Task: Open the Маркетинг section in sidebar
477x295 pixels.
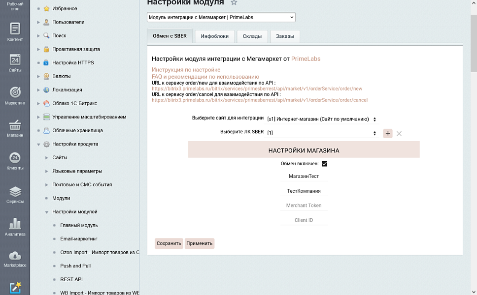Action: (15, 96)
